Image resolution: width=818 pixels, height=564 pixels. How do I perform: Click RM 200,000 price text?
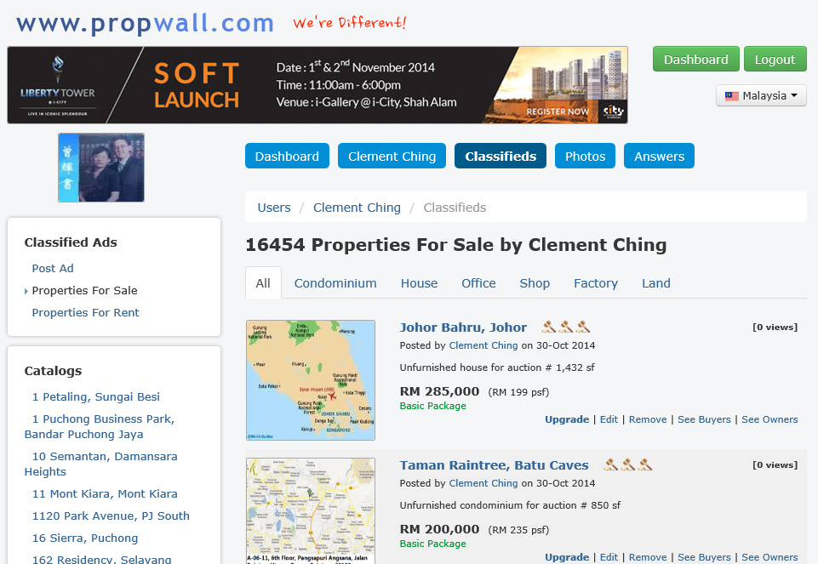pos(439,529)
